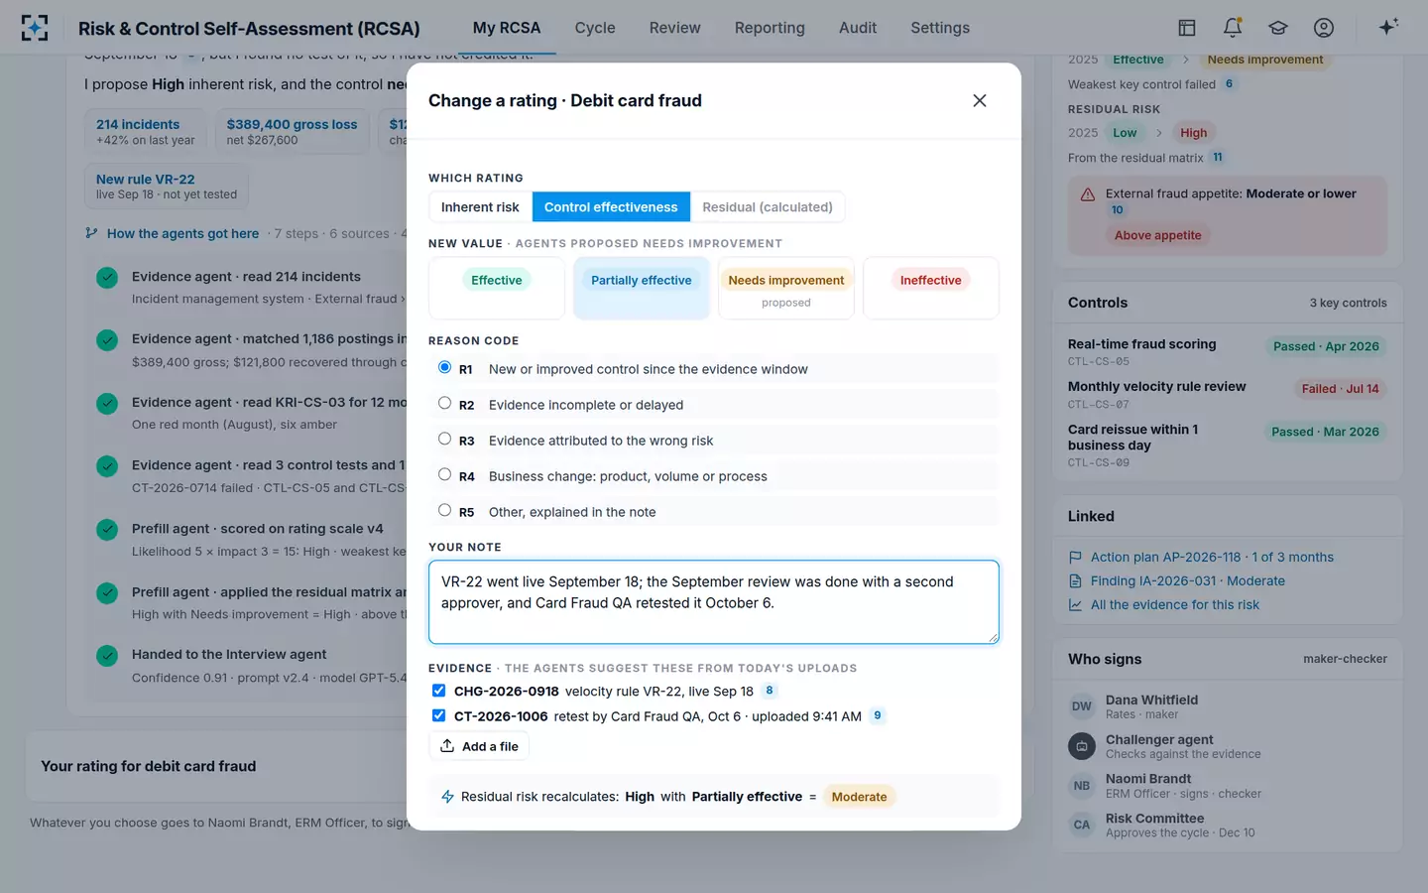Select reason code R1 radio button
Viewport: 1428px width, 893px height.
(444, 367)
